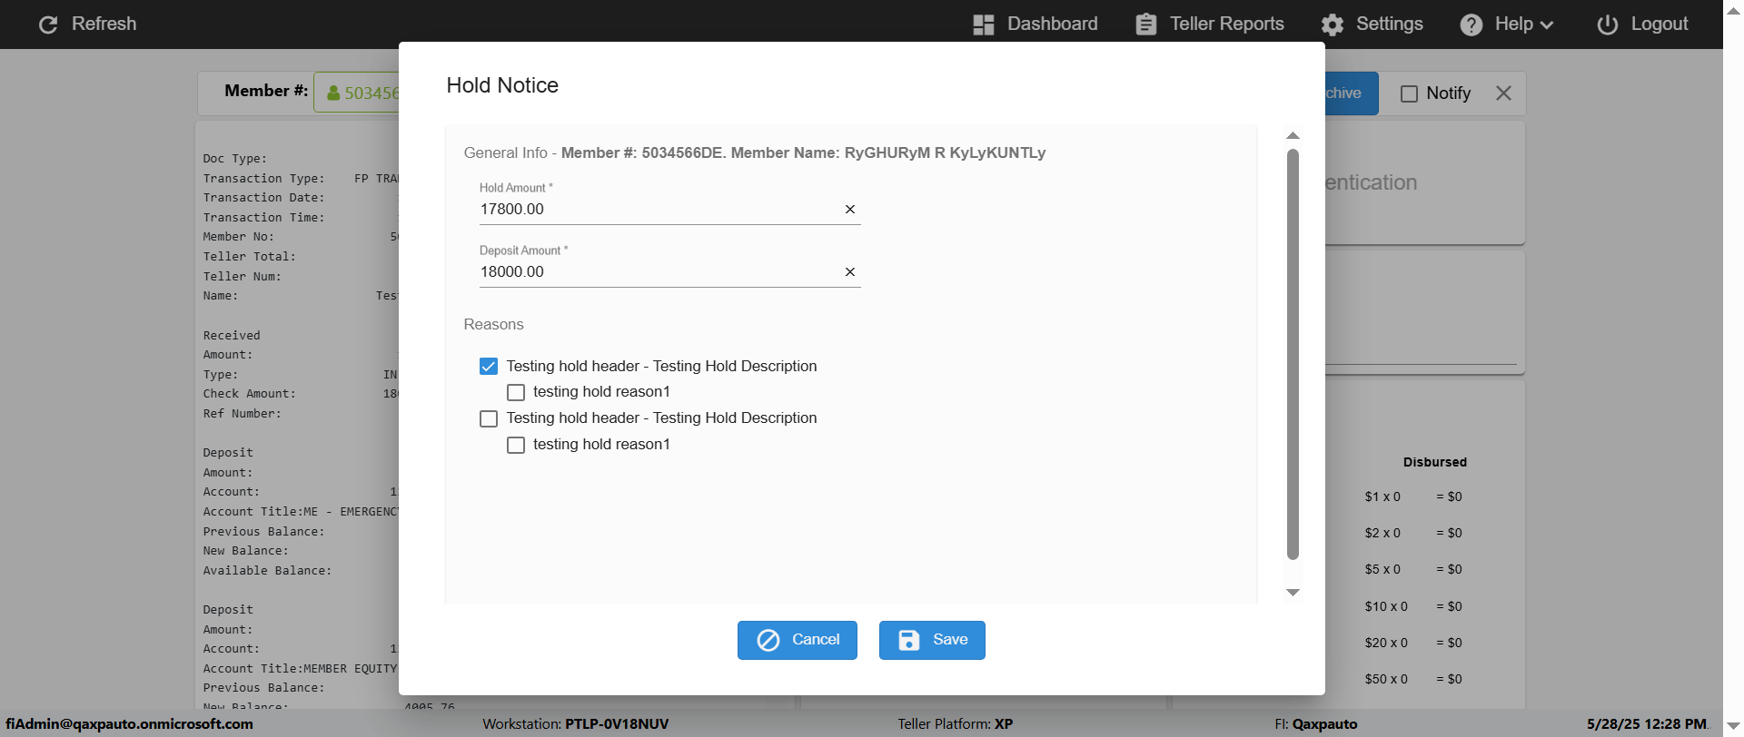Click the Logout power icon

pyautogui.click(x=1607, y=25)
